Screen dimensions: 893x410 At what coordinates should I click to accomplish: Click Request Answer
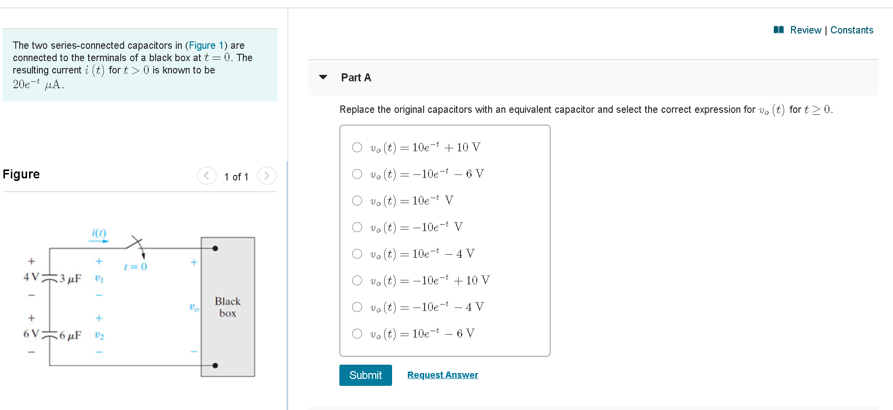(x=442, y=375)
